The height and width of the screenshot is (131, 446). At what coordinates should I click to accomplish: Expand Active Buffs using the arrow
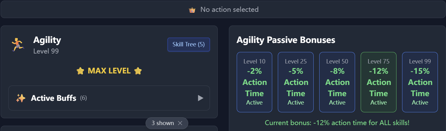pyautogui.click(x=201, y=98)
